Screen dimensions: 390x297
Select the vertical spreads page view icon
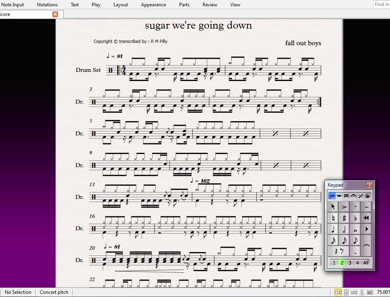click(x=346, y=292)
